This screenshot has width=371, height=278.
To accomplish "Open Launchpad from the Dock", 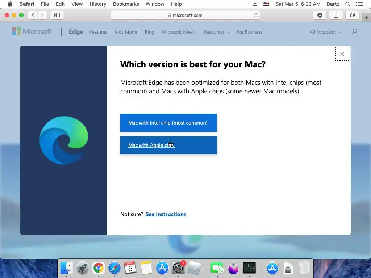I will coord(82,268).
